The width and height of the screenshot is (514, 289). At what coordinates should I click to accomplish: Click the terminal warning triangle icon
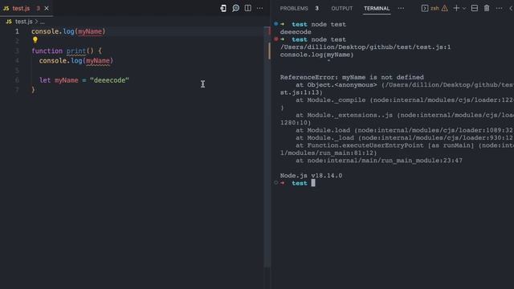pyautogui.click(x=444, y=8)
